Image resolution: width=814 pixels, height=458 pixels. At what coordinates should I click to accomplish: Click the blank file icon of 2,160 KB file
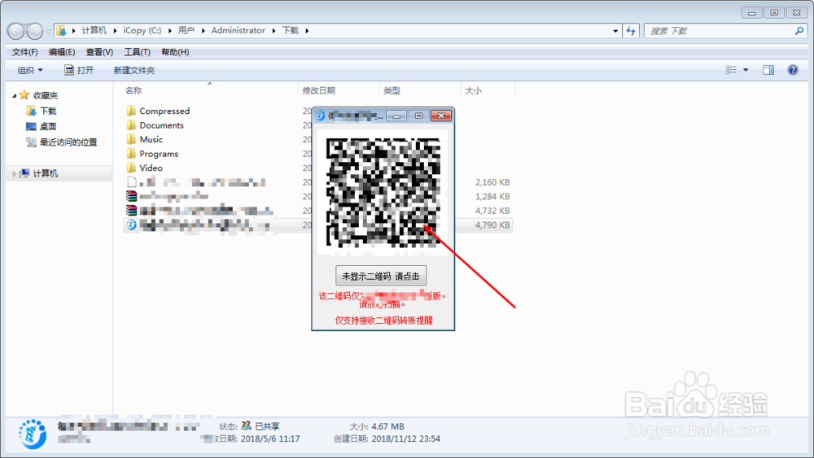click(132, 182)
